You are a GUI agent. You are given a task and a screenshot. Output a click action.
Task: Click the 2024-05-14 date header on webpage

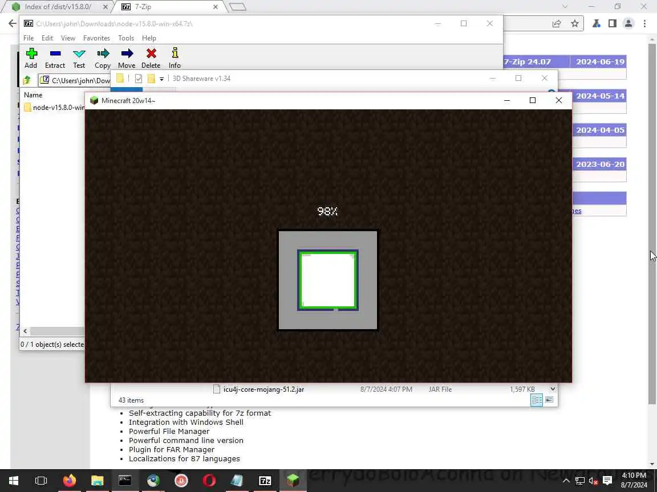[x=600, y=96]
